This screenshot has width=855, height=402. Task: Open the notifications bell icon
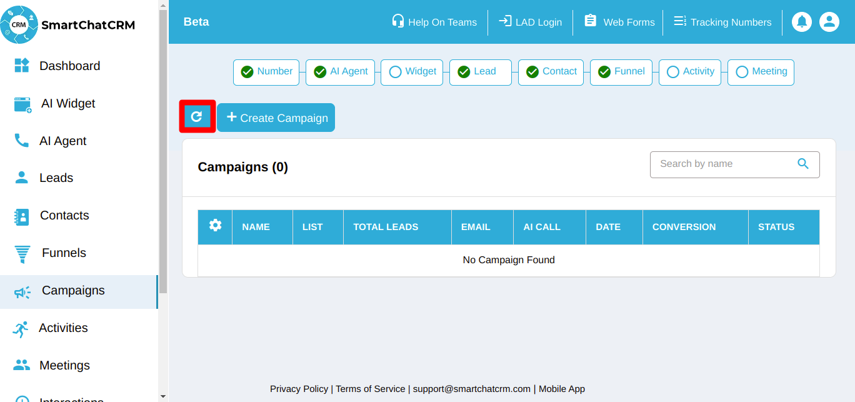[802, 22]
